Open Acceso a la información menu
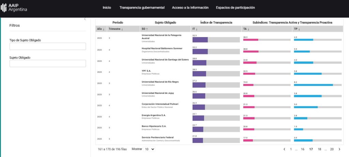The width and height of the screenshot is (349, 157). point(190,7)
